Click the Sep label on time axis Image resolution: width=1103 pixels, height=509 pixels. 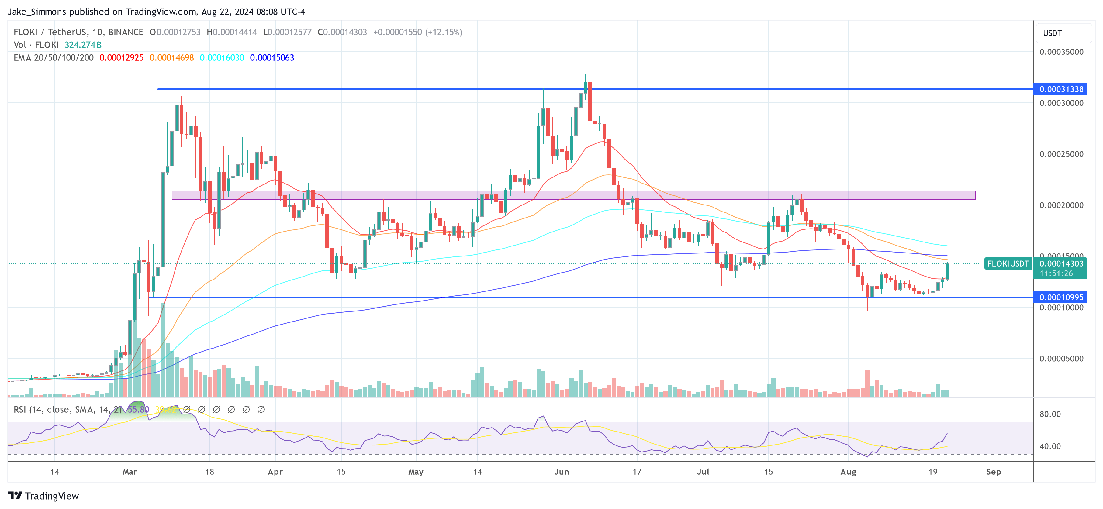pyautogui.click(x=993, y=472)
